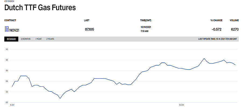Image resolution: width=242 pixels, height=107 pixels.
Task: Click the 10 AM axis marker
Action: click(181, 105)
